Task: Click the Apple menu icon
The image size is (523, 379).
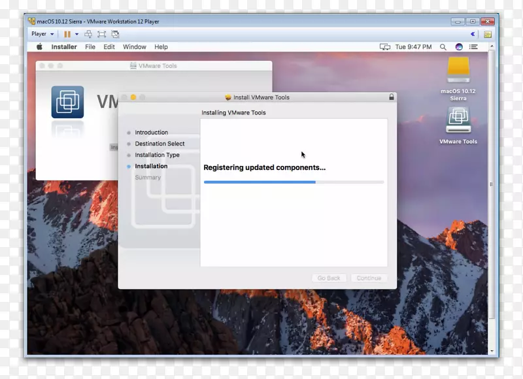Action: pyautogui.click(x=39, y=47)
